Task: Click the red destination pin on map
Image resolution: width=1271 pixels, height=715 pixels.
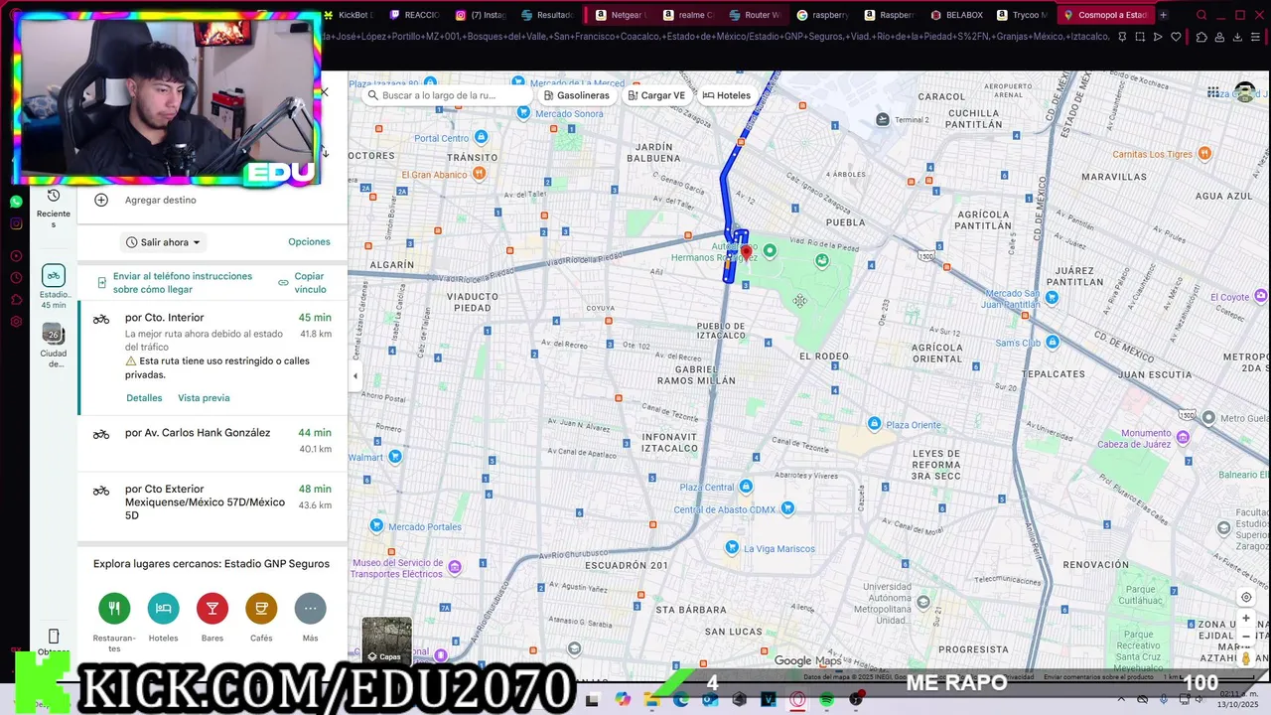Action: click(x=747, y=253)
